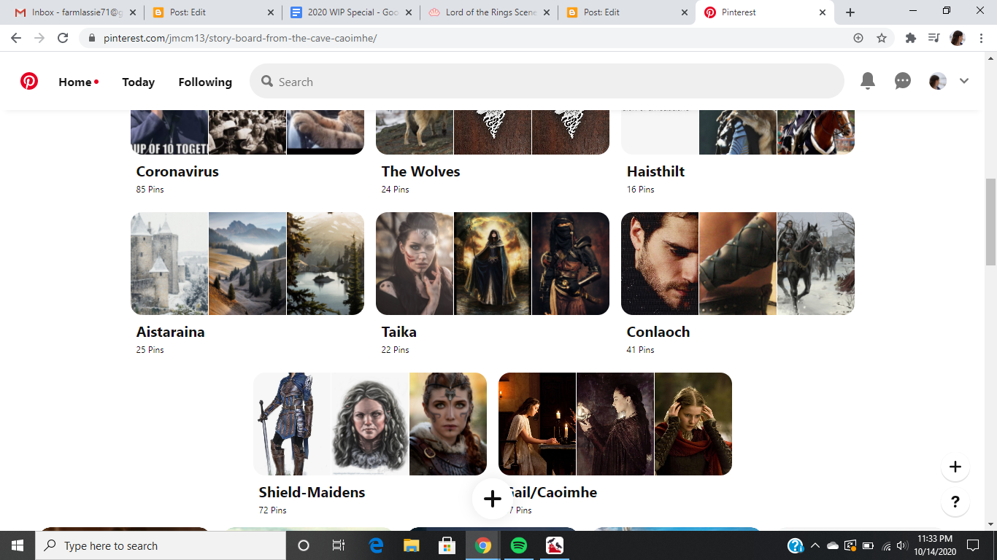
Task: Click the Conlaoch board title
Action: point(658,332)
